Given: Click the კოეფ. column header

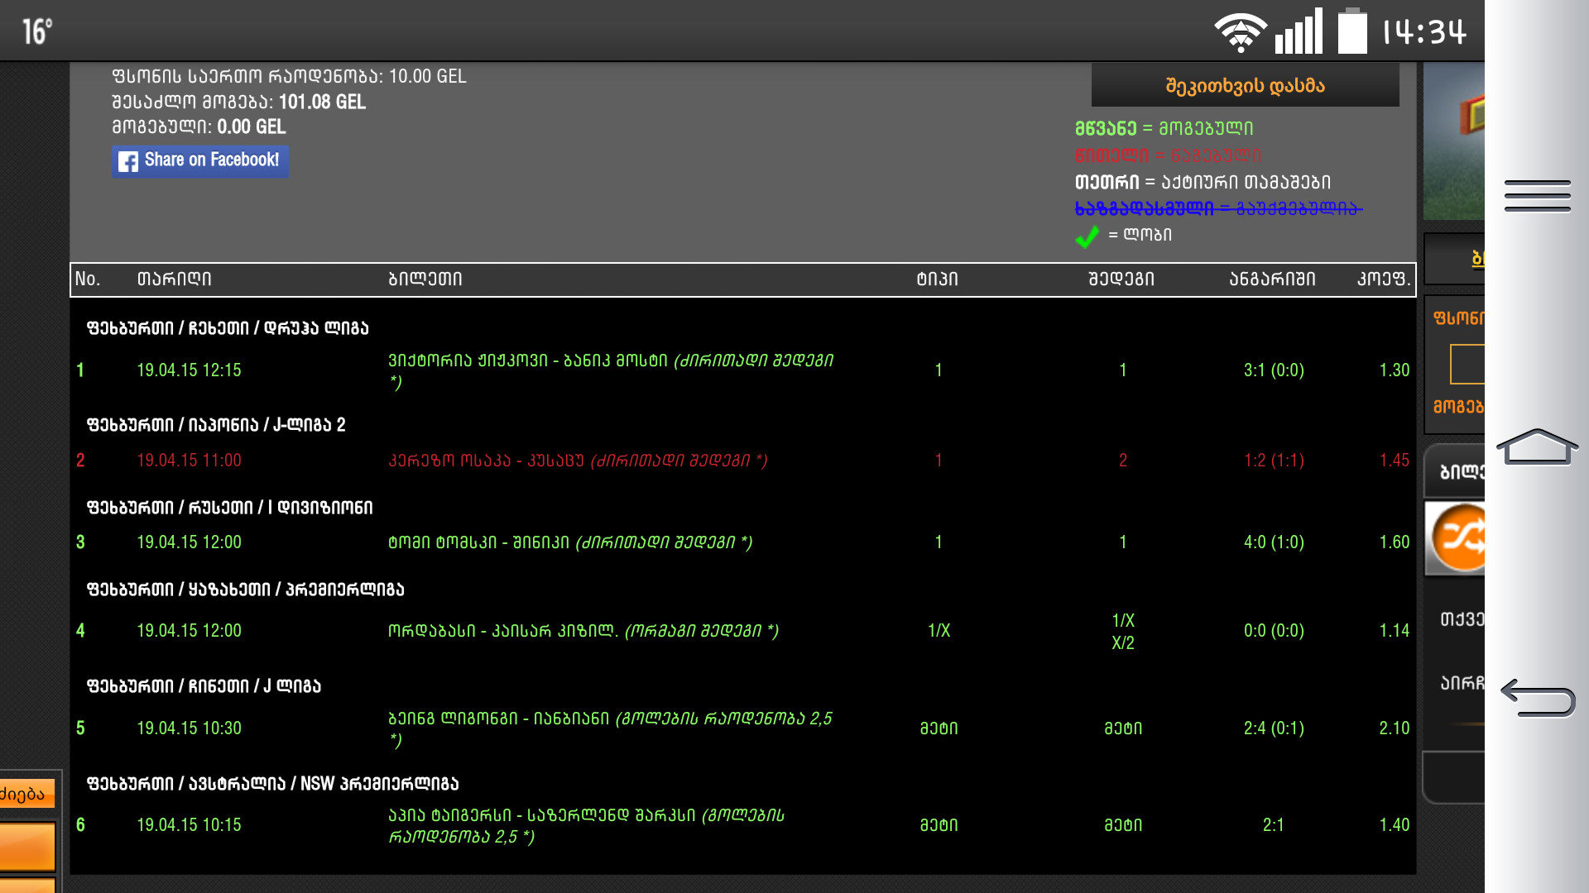Looking at the screenshot, I should point(1383,279).
